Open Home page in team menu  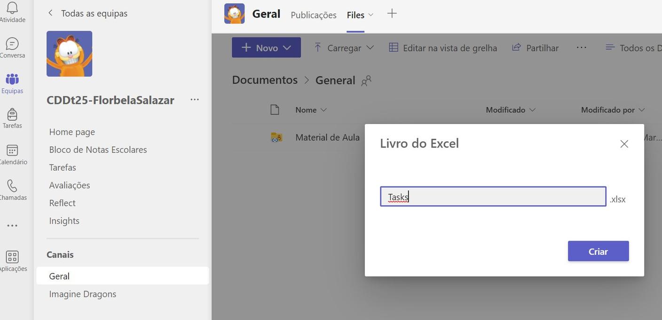72,132
